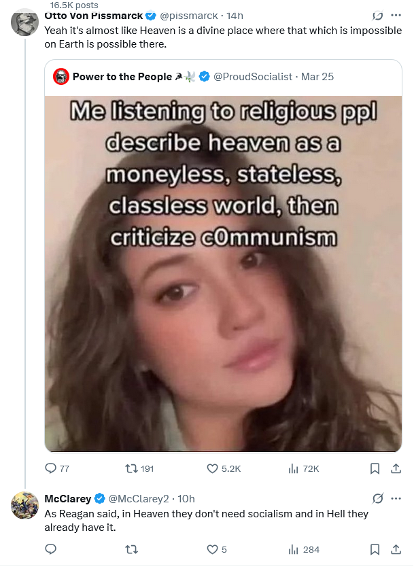Open @ProudSocialist handle in quoted tweet
The height and width of the screenshot is (571, 414).
(253, 76)
